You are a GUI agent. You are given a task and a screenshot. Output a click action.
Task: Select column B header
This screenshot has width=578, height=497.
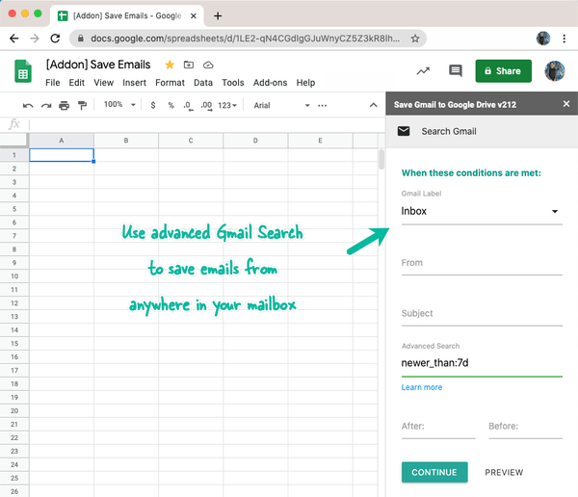pyautogui.click(x=126, y=141)
